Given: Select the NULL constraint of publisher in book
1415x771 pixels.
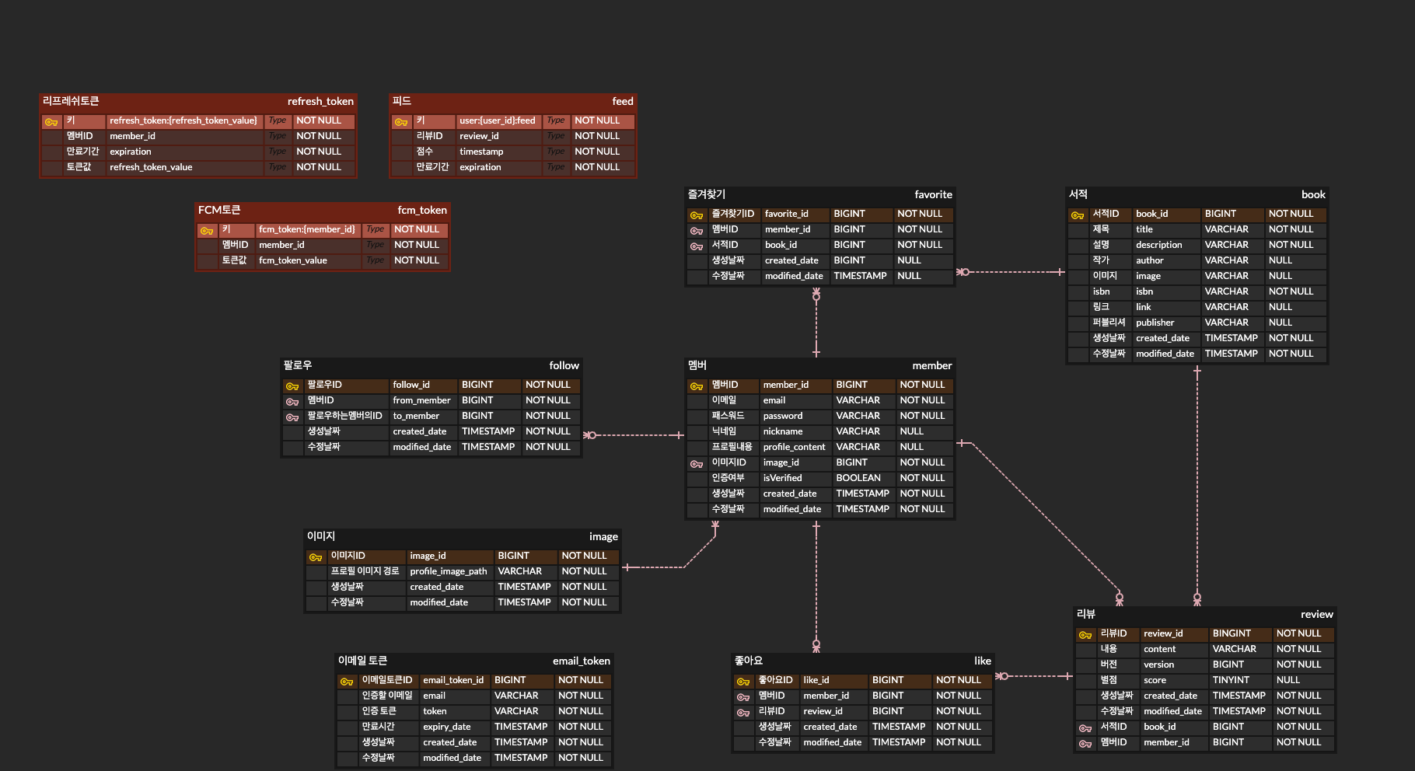Looking at the screenshot, I should [1280, 323].
